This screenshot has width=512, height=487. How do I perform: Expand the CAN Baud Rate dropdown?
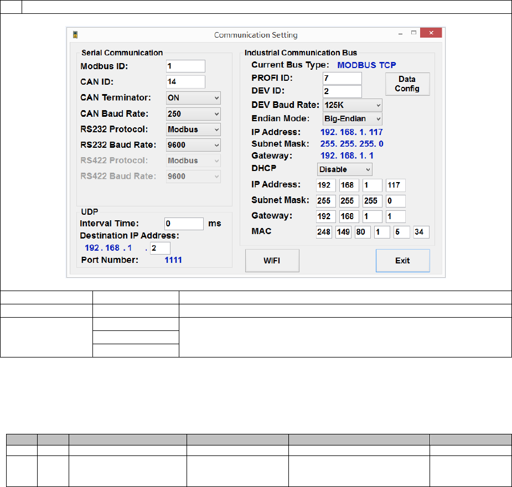(193, 114)
